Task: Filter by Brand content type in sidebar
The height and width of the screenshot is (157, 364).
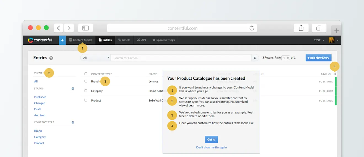Action: (x=38, y=131)
